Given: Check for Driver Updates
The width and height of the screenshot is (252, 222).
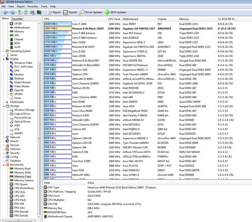Looking at the screenshot, I should (x=91, y=12).
